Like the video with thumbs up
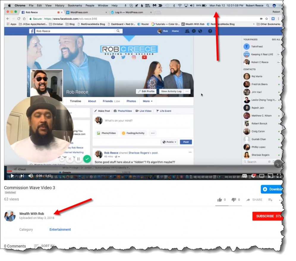This screenshot has width=296, height=261. point(219,200)
